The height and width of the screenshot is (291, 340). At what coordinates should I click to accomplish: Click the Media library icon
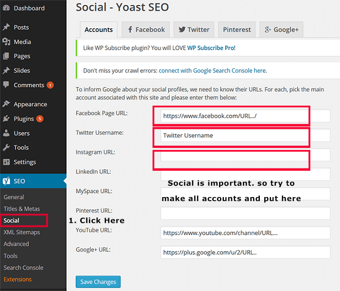[x=6, y=41]
